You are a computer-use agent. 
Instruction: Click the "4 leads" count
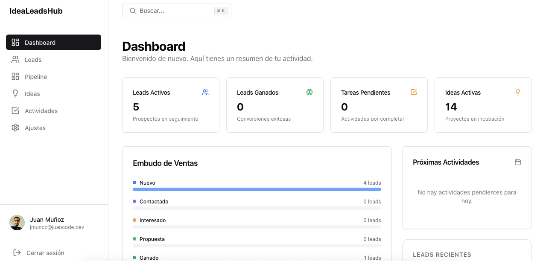coord(372,183)
